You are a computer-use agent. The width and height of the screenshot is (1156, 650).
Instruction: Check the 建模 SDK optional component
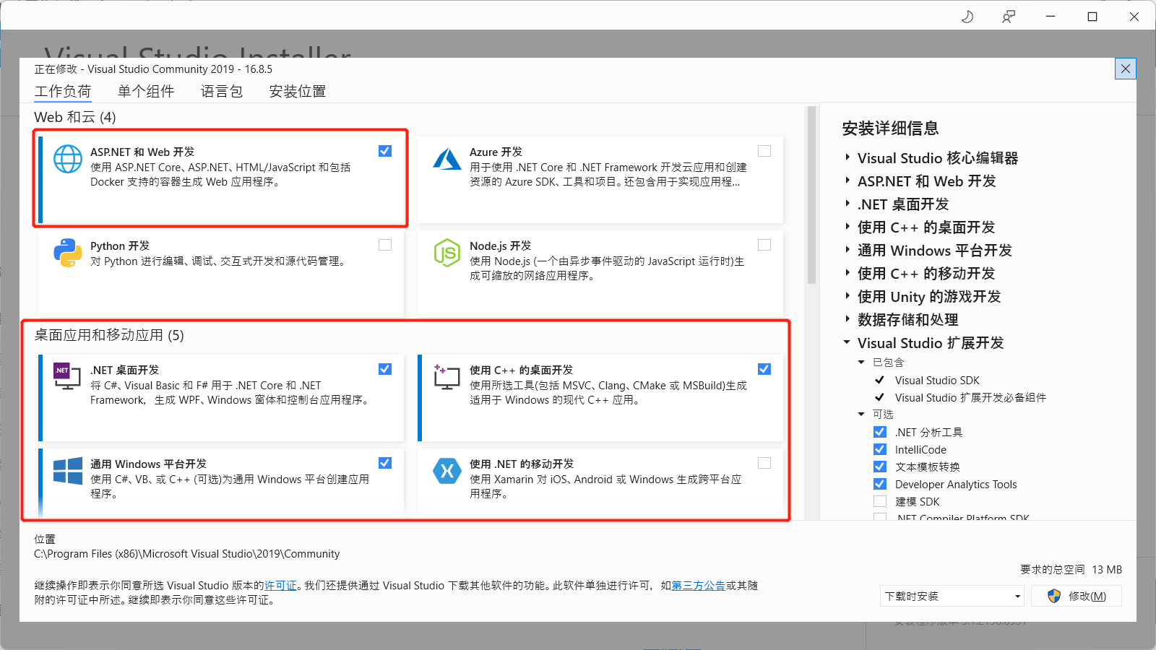880,501
